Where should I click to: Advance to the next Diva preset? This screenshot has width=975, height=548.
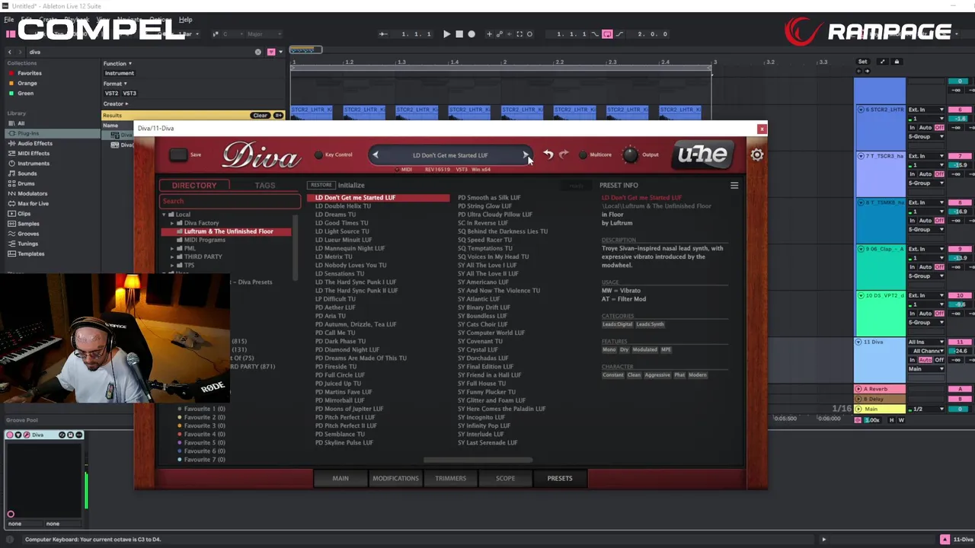point(526,155)
